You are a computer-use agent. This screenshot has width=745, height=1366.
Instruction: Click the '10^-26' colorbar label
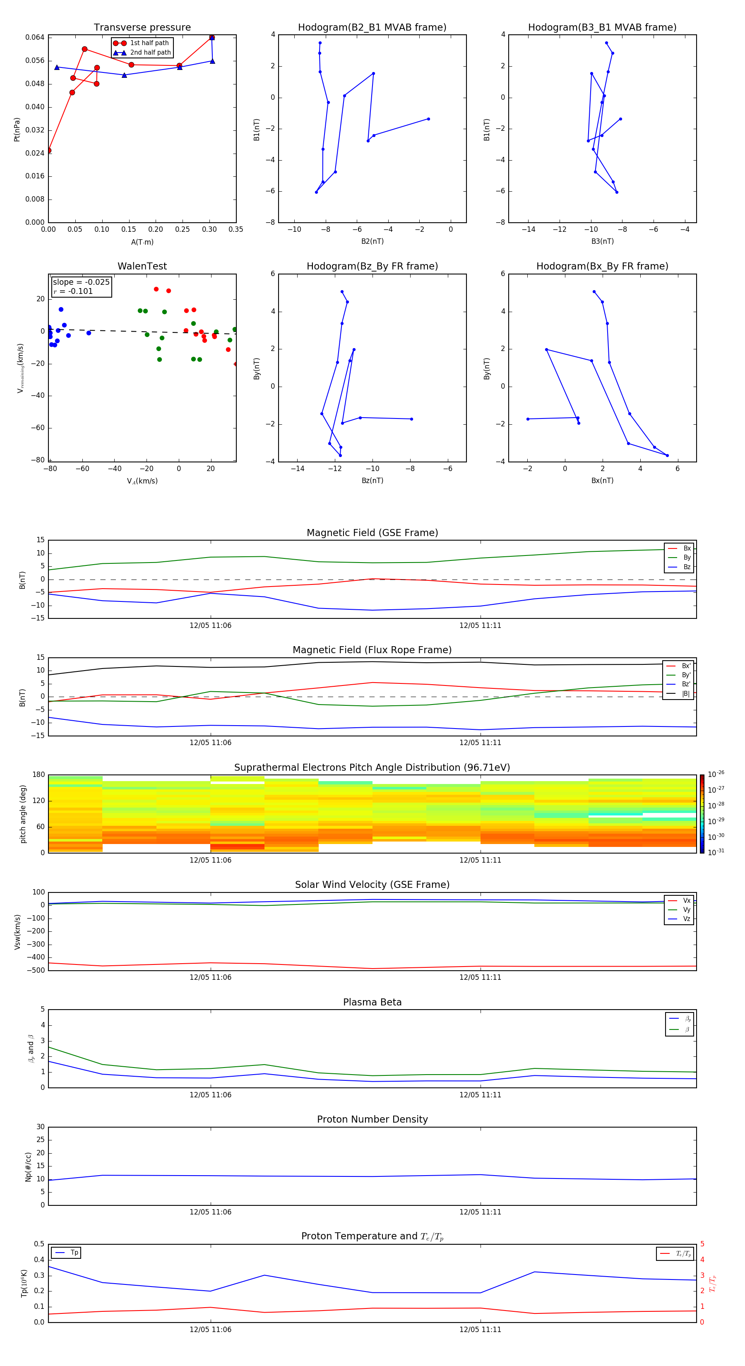click(716, 774)
